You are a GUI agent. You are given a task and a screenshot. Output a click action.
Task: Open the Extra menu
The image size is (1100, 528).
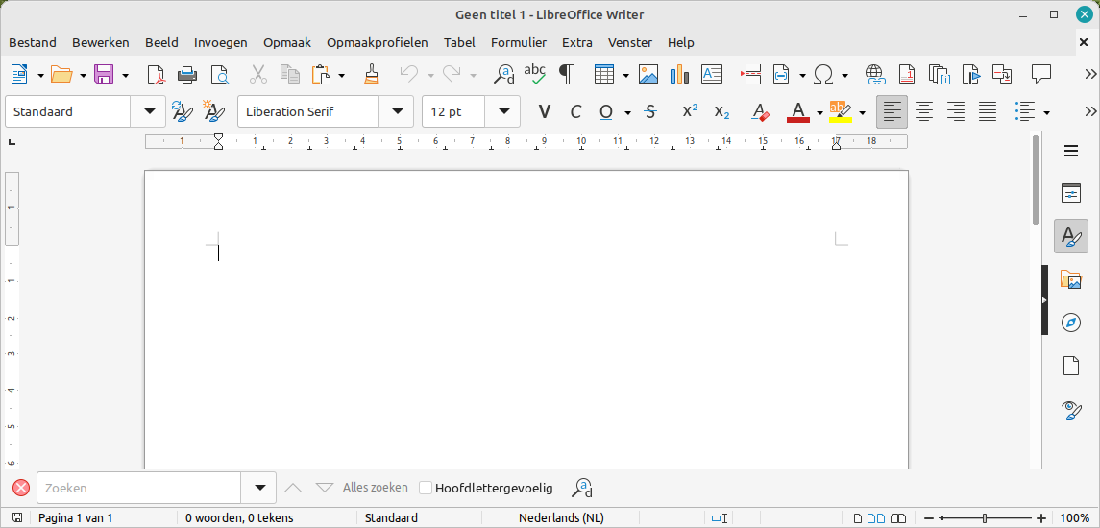pos(577,43)
